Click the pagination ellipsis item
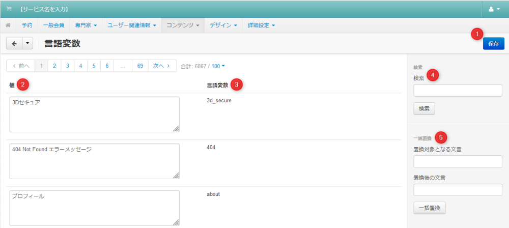This screenshot has width=509, height=228. click(x=123, y=66)
